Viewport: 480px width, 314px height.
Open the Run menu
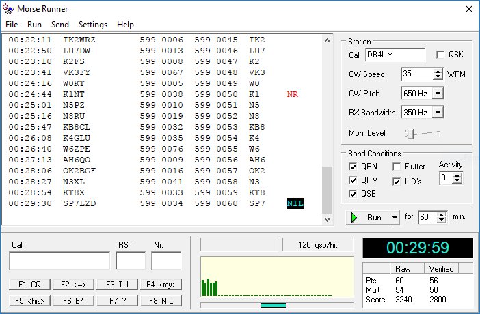click(34, 25)
